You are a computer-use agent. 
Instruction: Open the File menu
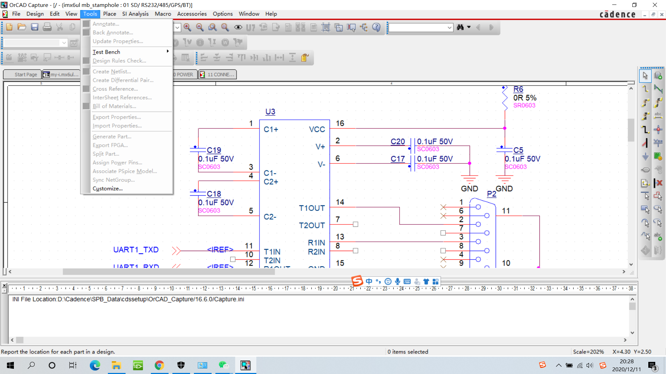tap(16, 14)
